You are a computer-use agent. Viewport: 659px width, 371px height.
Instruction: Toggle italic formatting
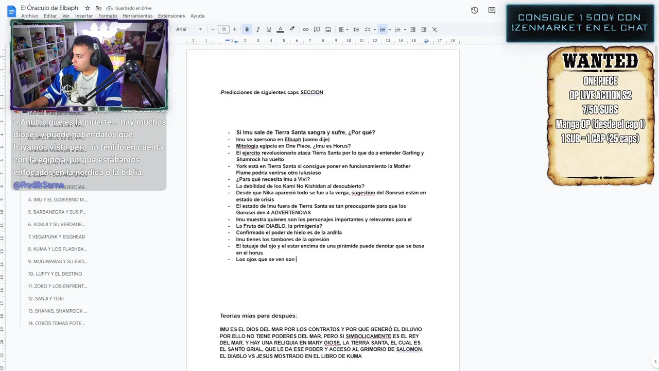[x=258, y=29]
